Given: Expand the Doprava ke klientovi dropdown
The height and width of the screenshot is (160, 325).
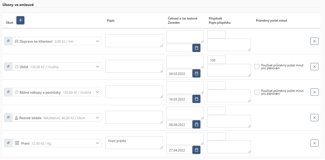Looking at the screenshot, I should click(57, 41).
